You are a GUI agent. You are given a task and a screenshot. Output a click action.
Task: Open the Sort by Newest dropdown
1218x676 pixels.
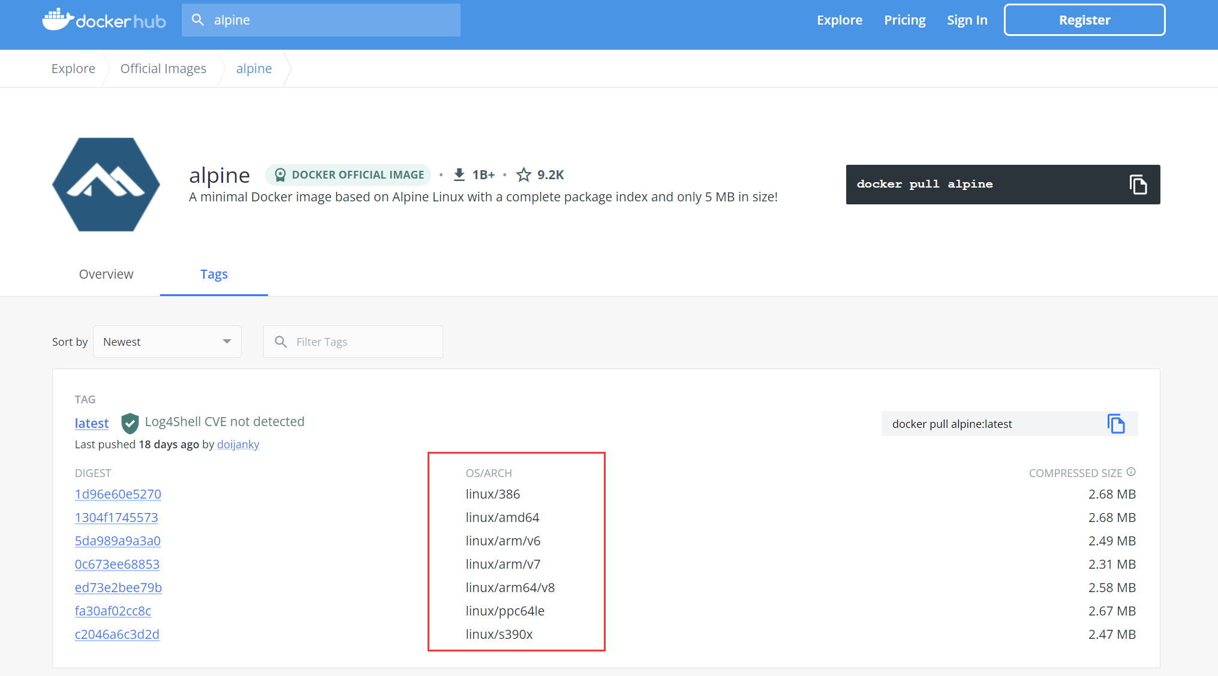click(167, 342)
